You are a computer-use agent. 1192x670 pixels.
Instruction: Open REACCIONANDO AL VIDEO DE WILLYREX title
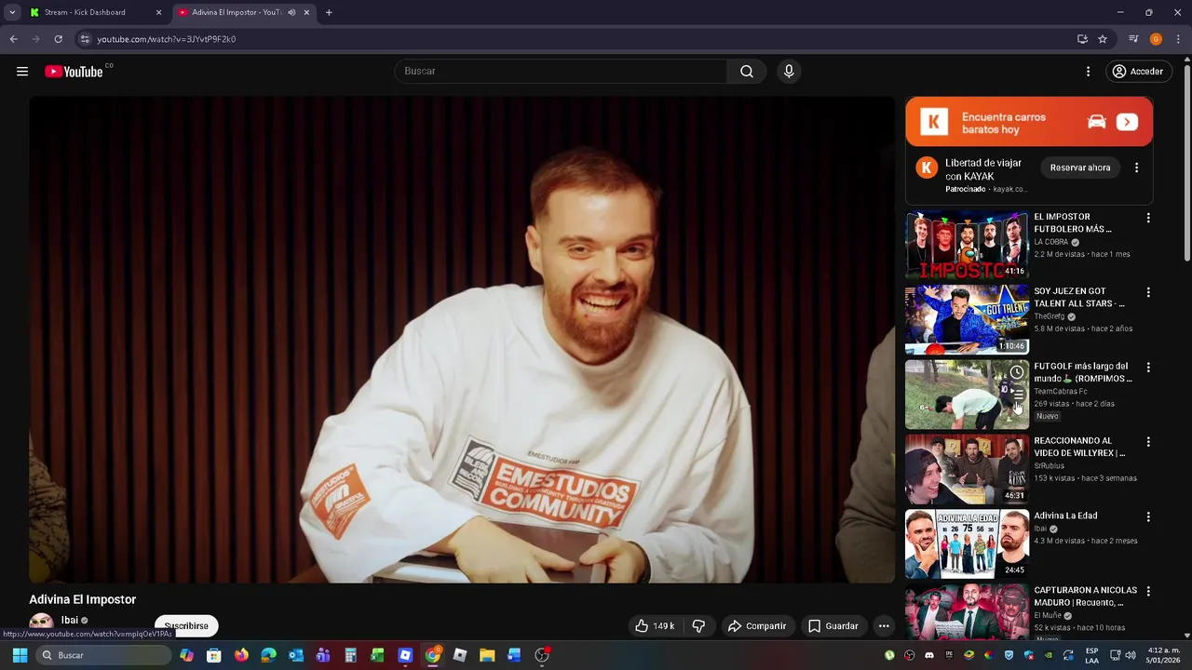click(1079, 447)
